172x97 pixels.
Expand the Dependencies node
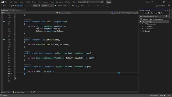click(142, 24)
